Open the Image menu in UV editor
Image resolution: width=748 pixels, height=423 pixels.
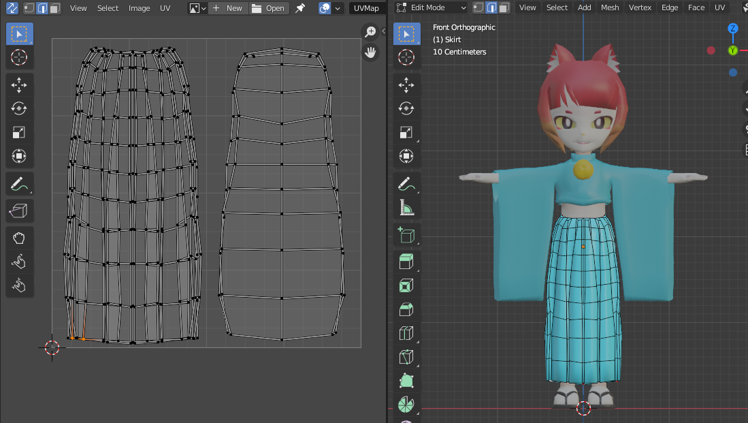tap(140, 8)
